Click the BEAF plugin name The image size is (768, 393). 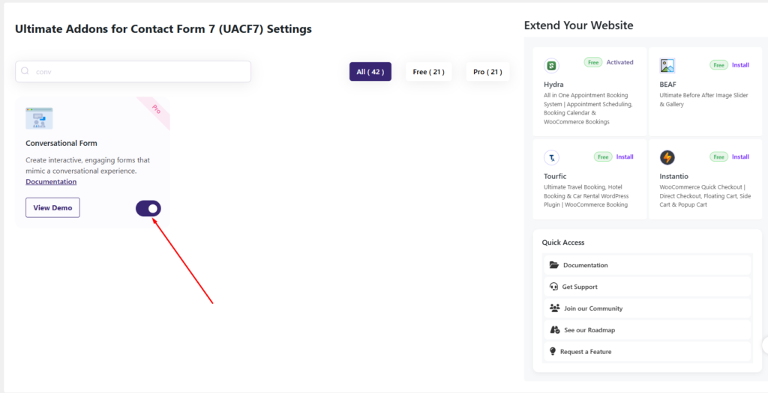[x=667, y=85]
